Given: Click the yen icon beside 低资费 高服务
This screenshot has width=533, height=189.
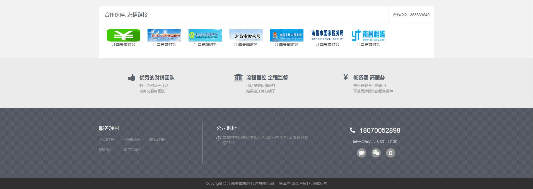Looking at the screenshot, I should click(346, 77).
